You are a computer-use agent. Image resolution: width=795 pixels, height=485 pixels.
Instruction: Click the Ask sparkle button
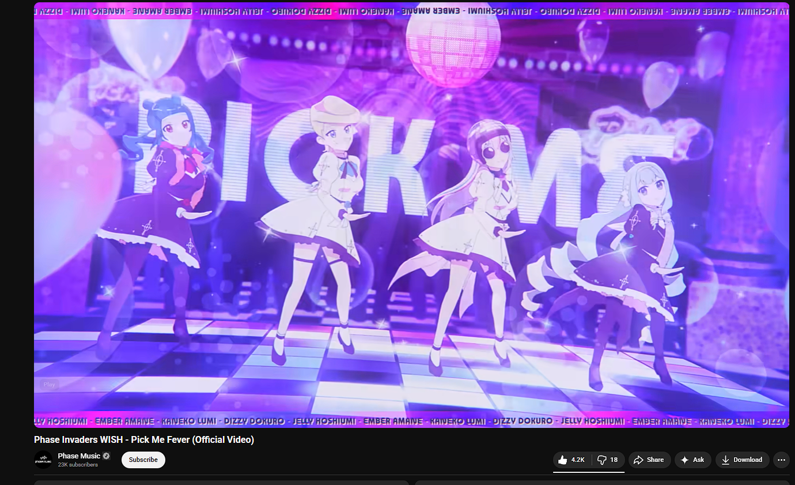click(x=692, y=460)
